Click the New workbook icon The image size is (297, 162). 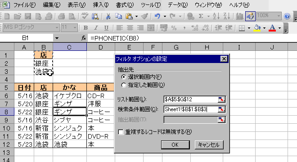coord(7,17)
